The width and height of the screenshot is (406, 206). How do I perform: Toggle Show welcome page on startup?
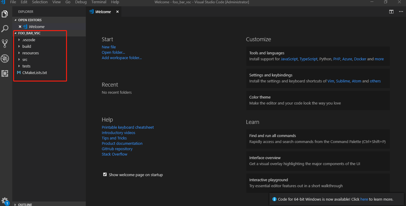(x=105, y=174)
